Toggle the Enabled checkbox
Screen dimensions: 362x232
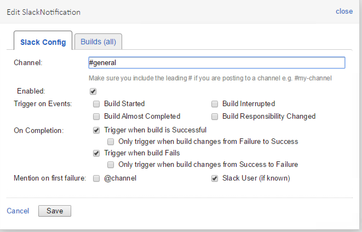point(93,92)
